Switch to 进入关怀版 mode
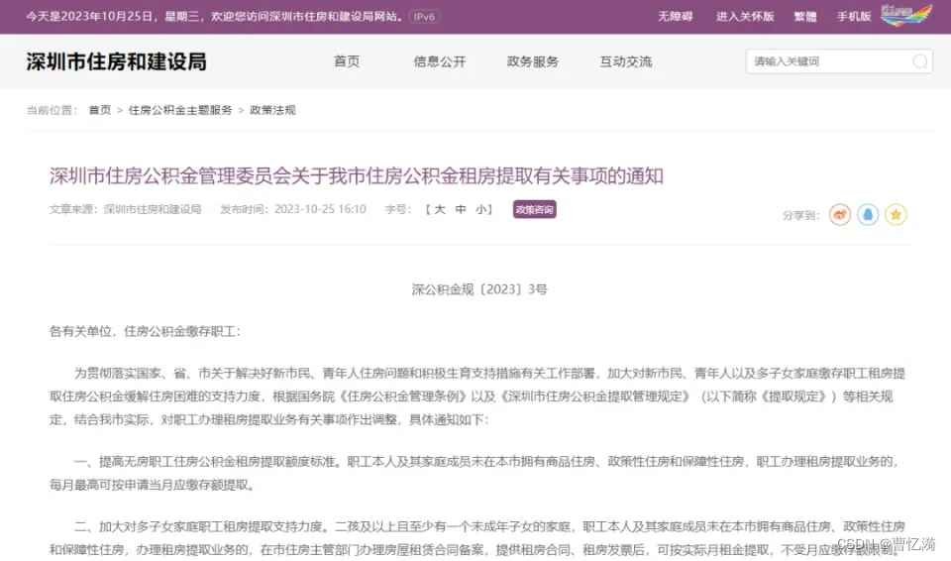This screenshot has width=951, height=561. (745, 17)
